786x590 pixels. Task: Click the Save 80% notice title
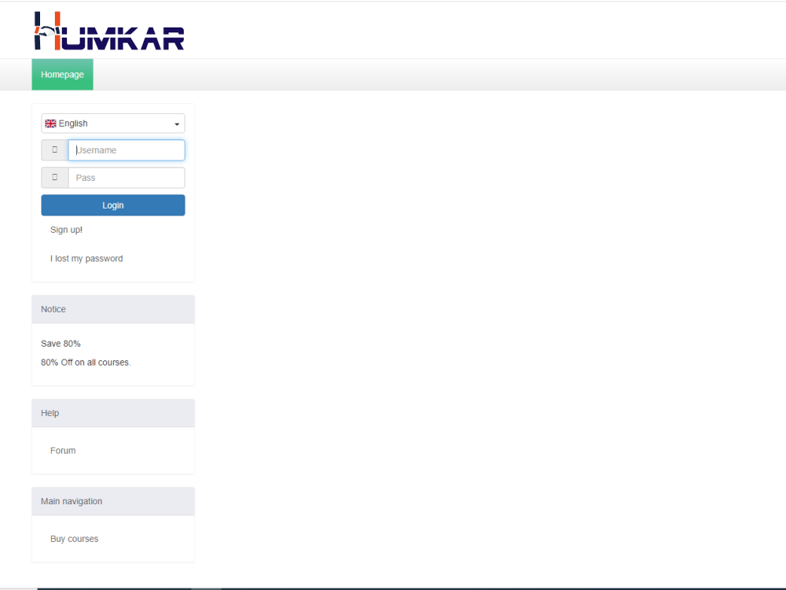click(x=61, y=344)
